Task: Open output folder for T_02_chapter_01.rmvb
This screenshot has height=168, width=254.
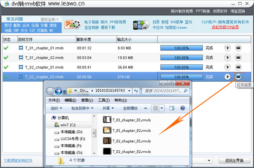Action: (x=238, y=67)
